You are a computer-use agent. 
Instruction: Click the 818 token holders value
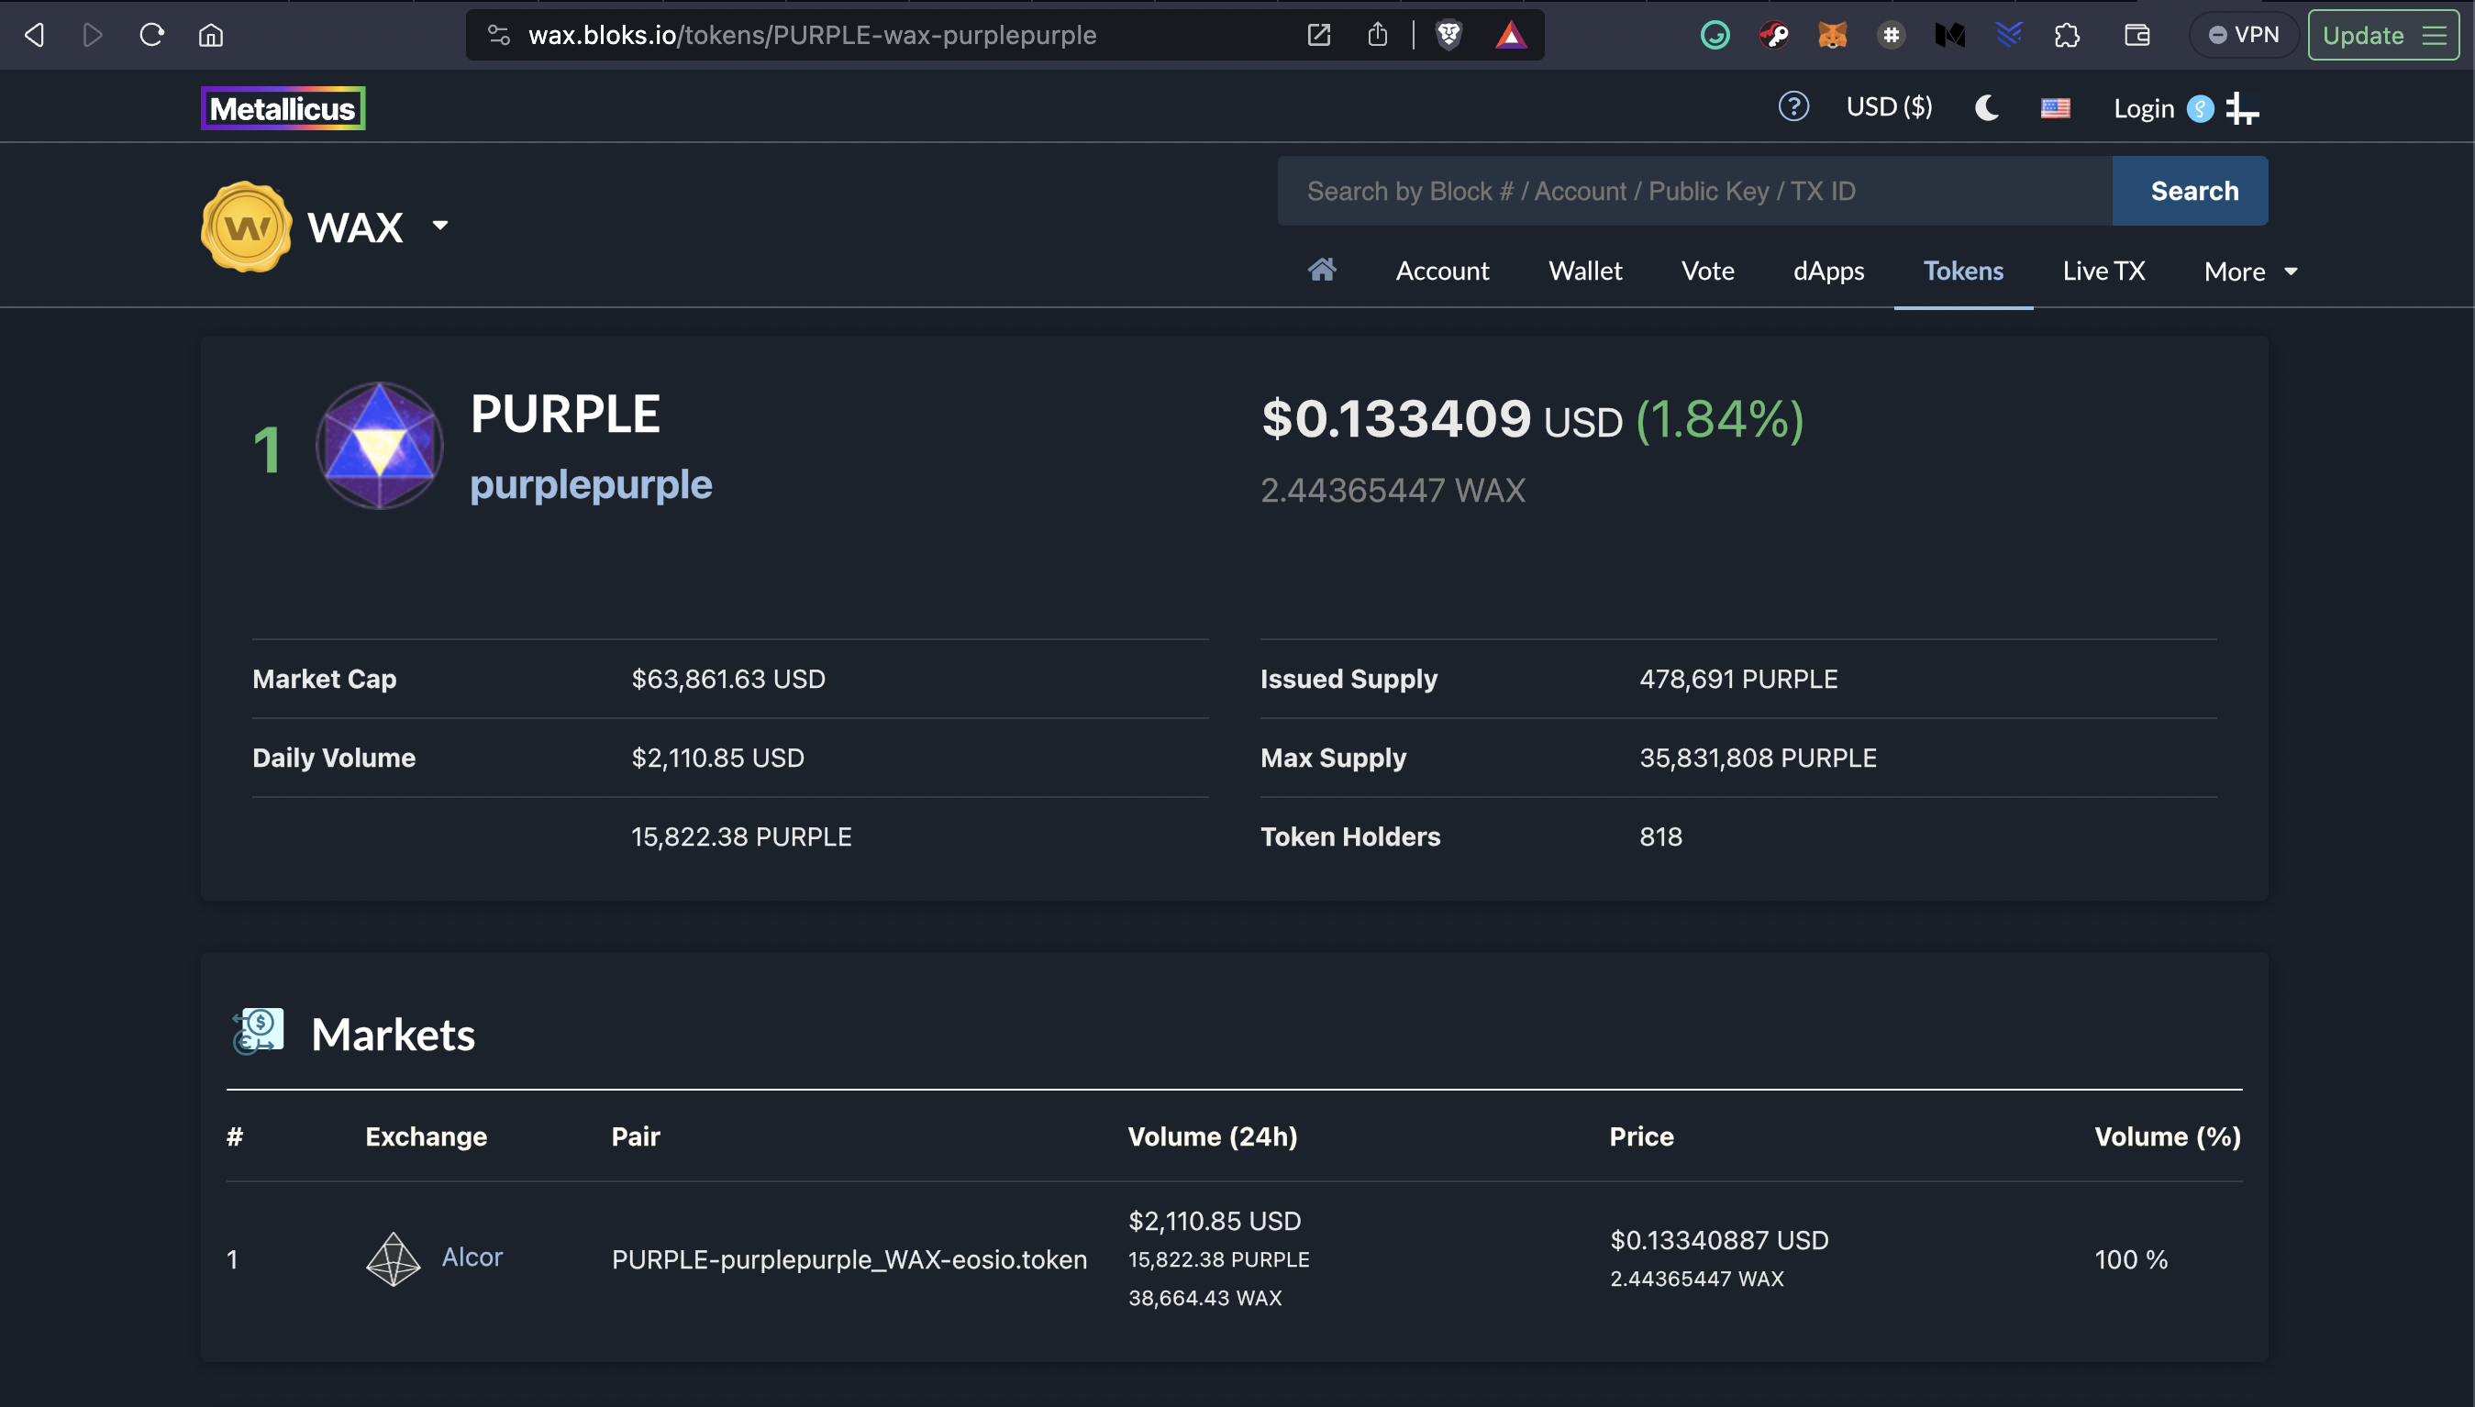[x=1660, y=836]
